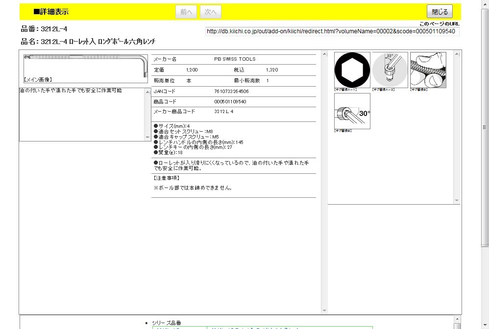
Task: Click the 適合キャップスクリュー:M5 spec line
Action: 186,137
